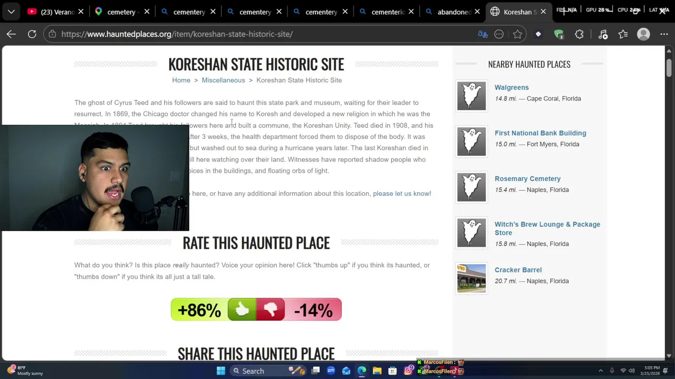The height and width of the screenshot is (379, 675).
Task: Open Witch's Brew Lounge & Package Store link
Action: pyautogui.click(x=547, y=228)
